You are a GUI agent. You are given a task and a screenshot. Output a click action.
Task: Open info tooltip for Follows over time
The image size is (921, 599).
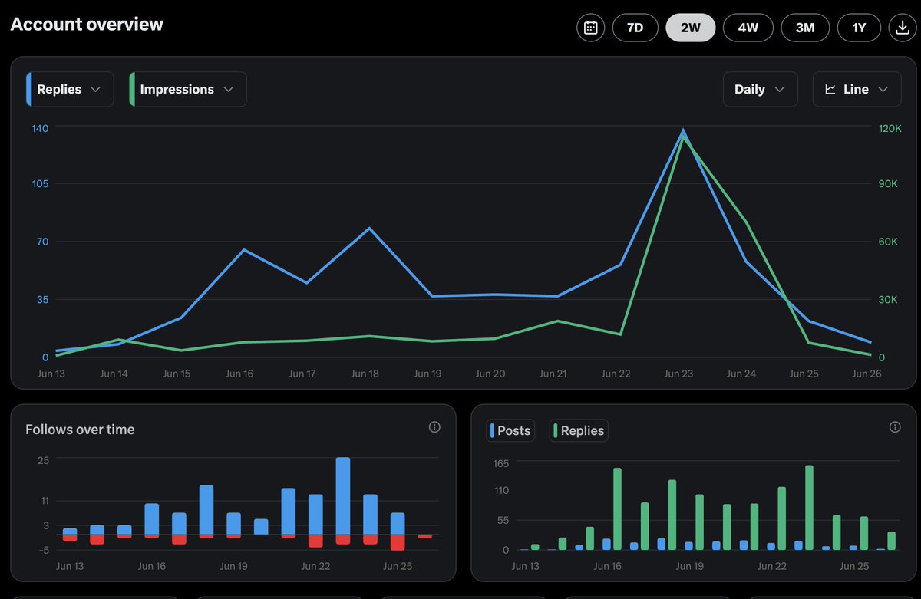click(x=434, y=427)
